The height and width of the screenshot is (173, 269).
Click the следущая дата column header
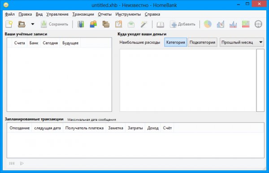pos(48,128)
